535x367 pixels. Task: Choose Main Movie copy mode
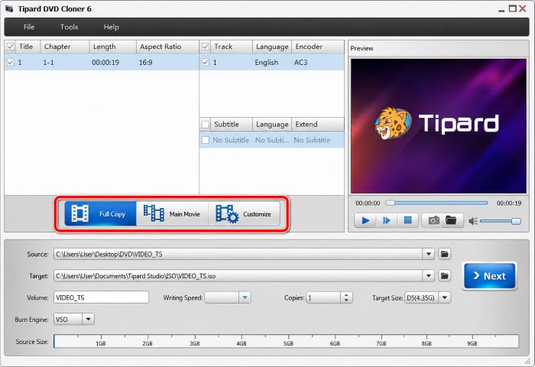tap(172, 214)
